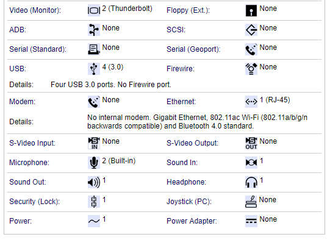330x240 pixels.
Task: Click the Security lock chain icon
Action: pos(94,202)
